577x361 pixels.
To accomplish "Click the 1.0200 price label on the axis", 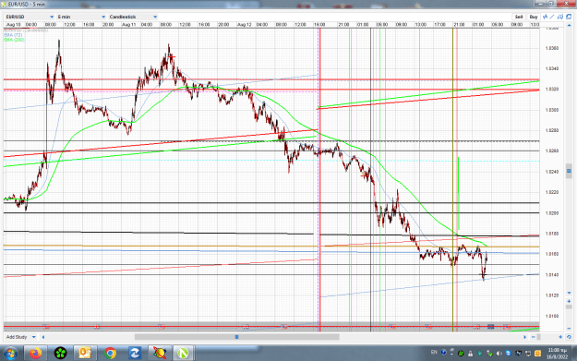I will (x=551, y=213).
